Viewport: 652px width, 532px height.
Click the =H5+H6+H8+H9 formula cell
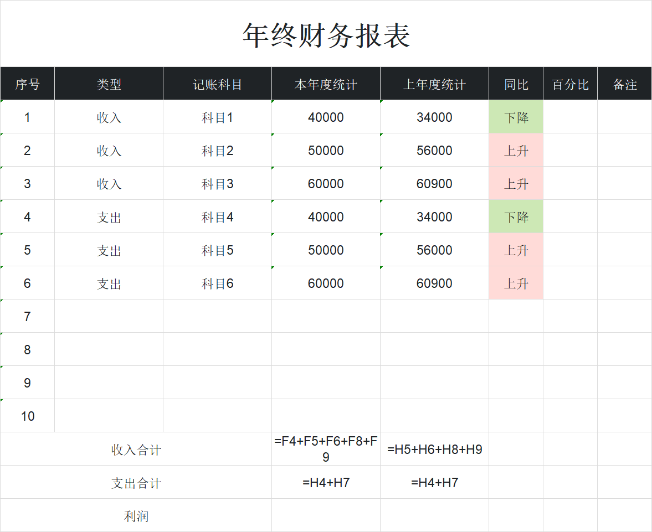[x=434, y=449]
